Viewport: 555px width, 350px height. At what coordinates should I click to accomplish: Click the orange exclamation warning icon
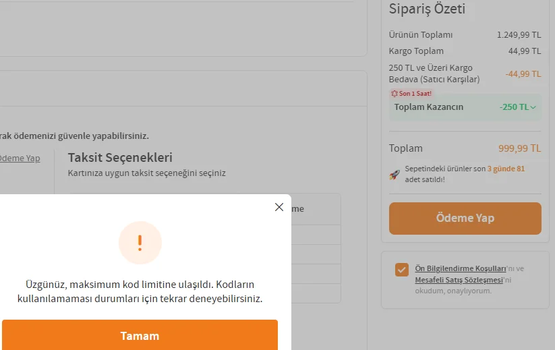click(140, 243)
